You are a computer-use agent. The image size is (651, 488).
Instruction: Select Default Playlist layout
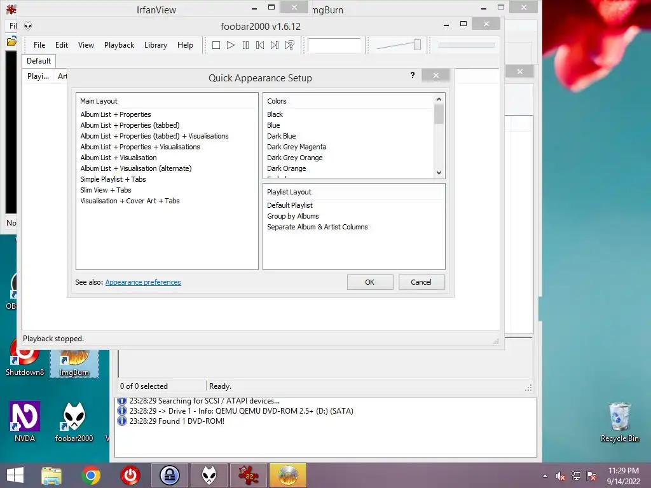(290, 205)
